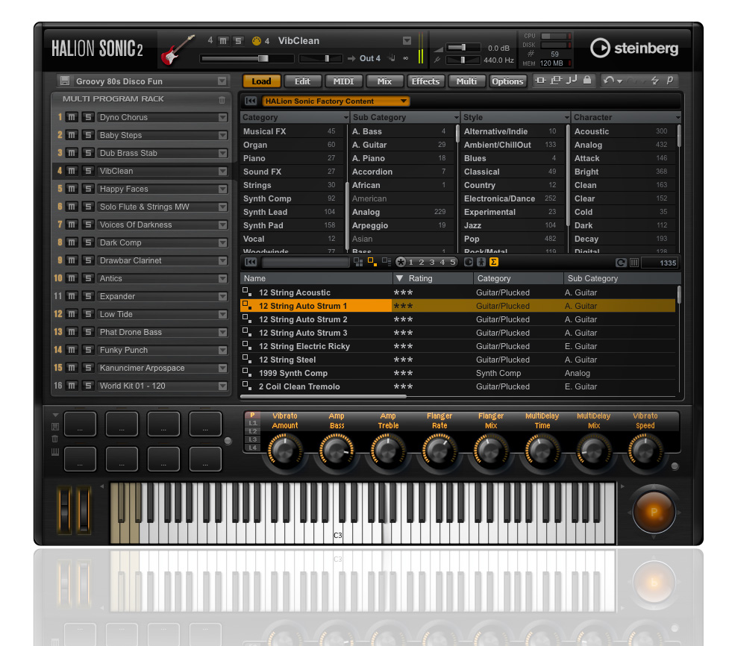Open the Sub Category column filter dropdown
This screenshot has width=729, height=646.
[457, 118]
